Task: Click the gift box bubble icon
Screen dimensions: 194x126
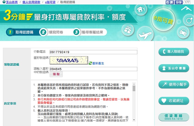Action: [128, 30]
